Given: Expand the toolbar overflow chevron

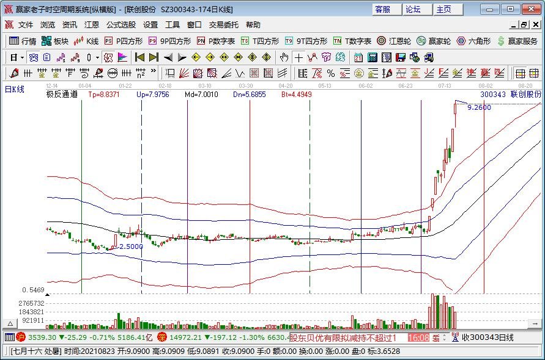Looking at the screenshot, I should (153, 73).
